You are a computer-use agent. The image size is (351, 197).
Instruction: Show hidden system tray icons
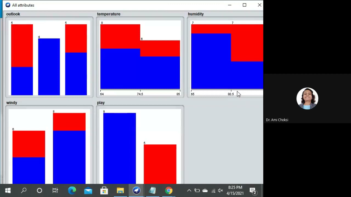point(189,191)
